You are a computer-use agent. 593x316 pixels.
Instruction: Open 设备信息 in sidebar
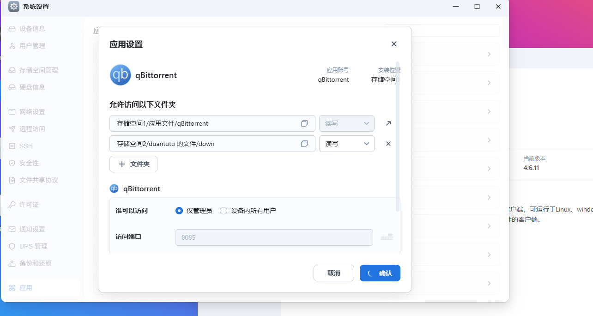pyautogui.click(x=32, y=29)
